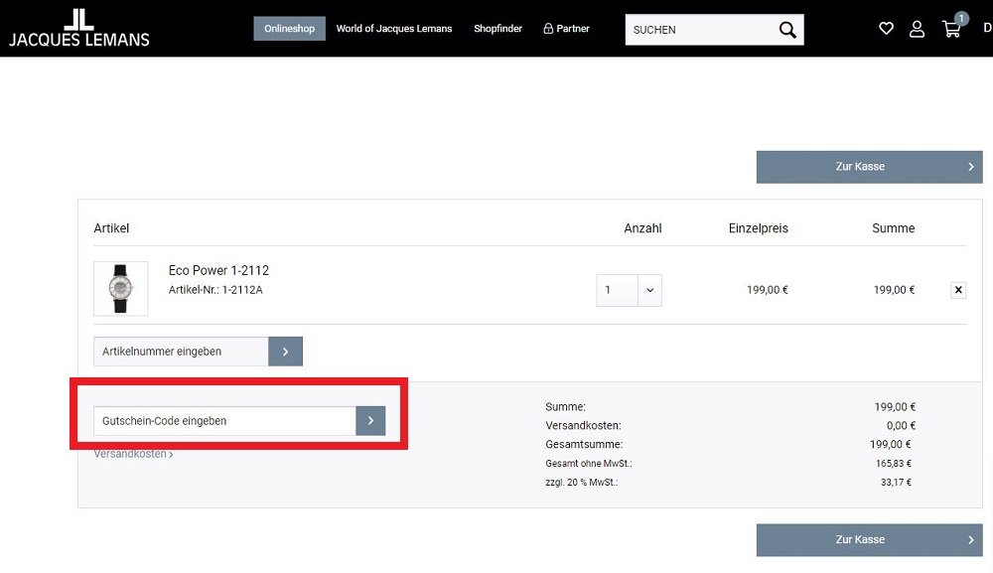The width and height of the screenshot is (993, 573).
Task: Click the 33,17 € MwSt. value
Action: pos(896,482)
